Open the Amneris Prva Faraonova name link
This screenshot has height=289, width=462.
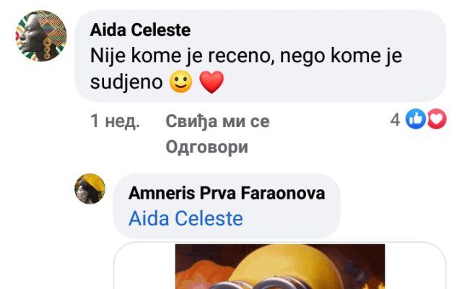pyautogui.click(x=227, y=193)
